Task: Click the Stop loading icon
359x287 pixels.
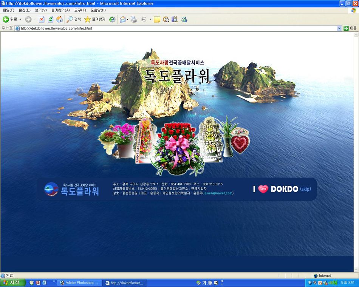Action: [42, 19]
